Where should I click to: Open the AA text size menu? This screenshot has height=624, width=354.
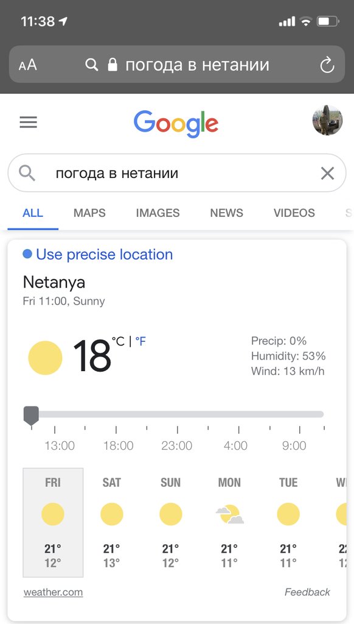point(28,65)
